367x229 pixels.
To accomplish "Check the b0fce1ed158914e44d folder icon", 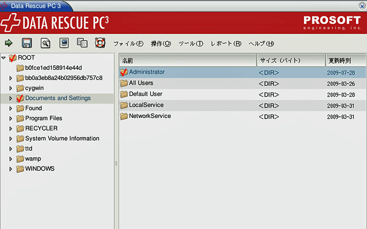I will (x=20, y=68).
